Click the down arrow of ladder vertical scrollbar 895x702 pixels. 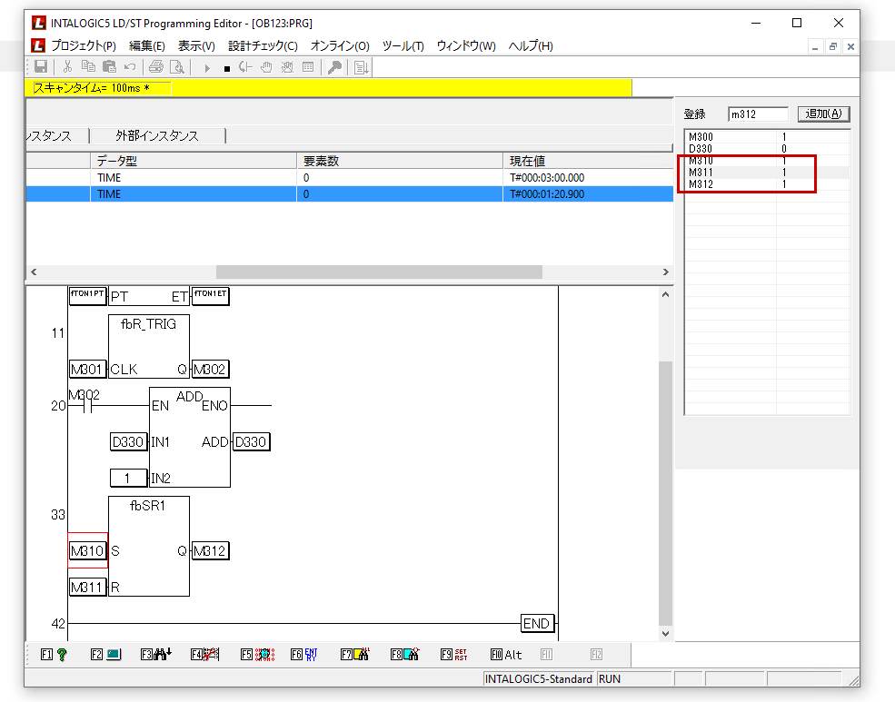[x=666, y=633]
